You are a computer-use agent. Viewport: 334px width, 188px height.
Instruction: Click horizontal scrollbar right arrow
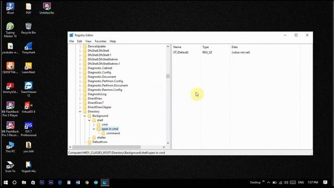pos(163,147)
